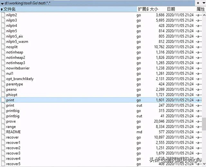
Task: Click the md extension of README
Action: (x=139, y=132)
